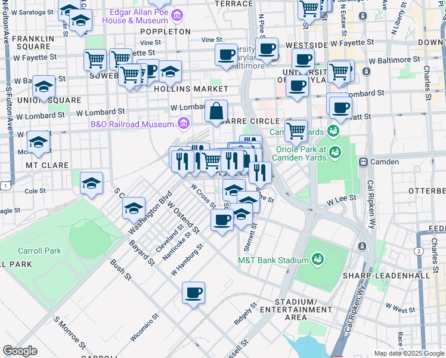Image resolution: width=446 pixels, height=358 pixels.
Task: Select the coffee cup marker by W Cross St
Action: (222, 220)
